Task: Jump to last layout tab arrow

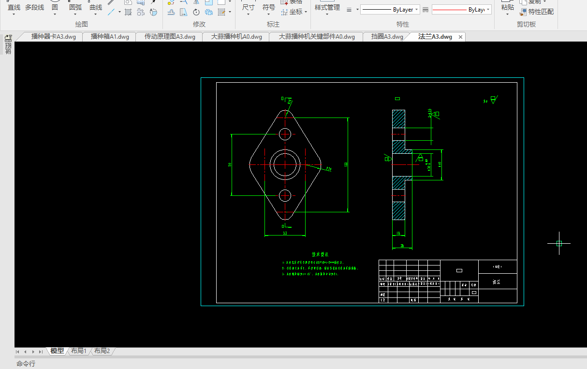Action: [41, 352]
